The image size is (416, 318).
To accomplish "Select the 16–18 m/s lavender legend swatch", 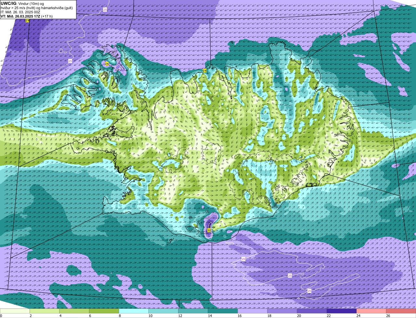I will 253,311.
